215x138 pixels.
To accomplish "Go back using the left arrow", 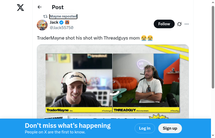I will click(40, 7).
